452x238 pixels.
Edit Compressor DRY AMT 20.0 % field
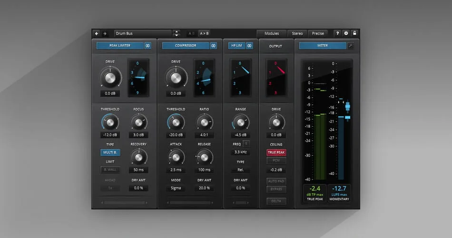(205, 188)
